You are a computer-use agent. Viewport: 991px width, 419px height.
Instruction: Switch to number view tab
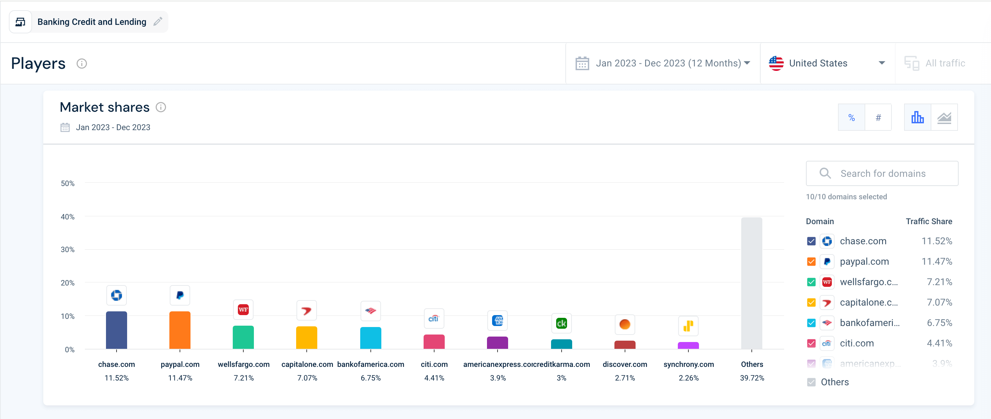click(x=878, y=117)
